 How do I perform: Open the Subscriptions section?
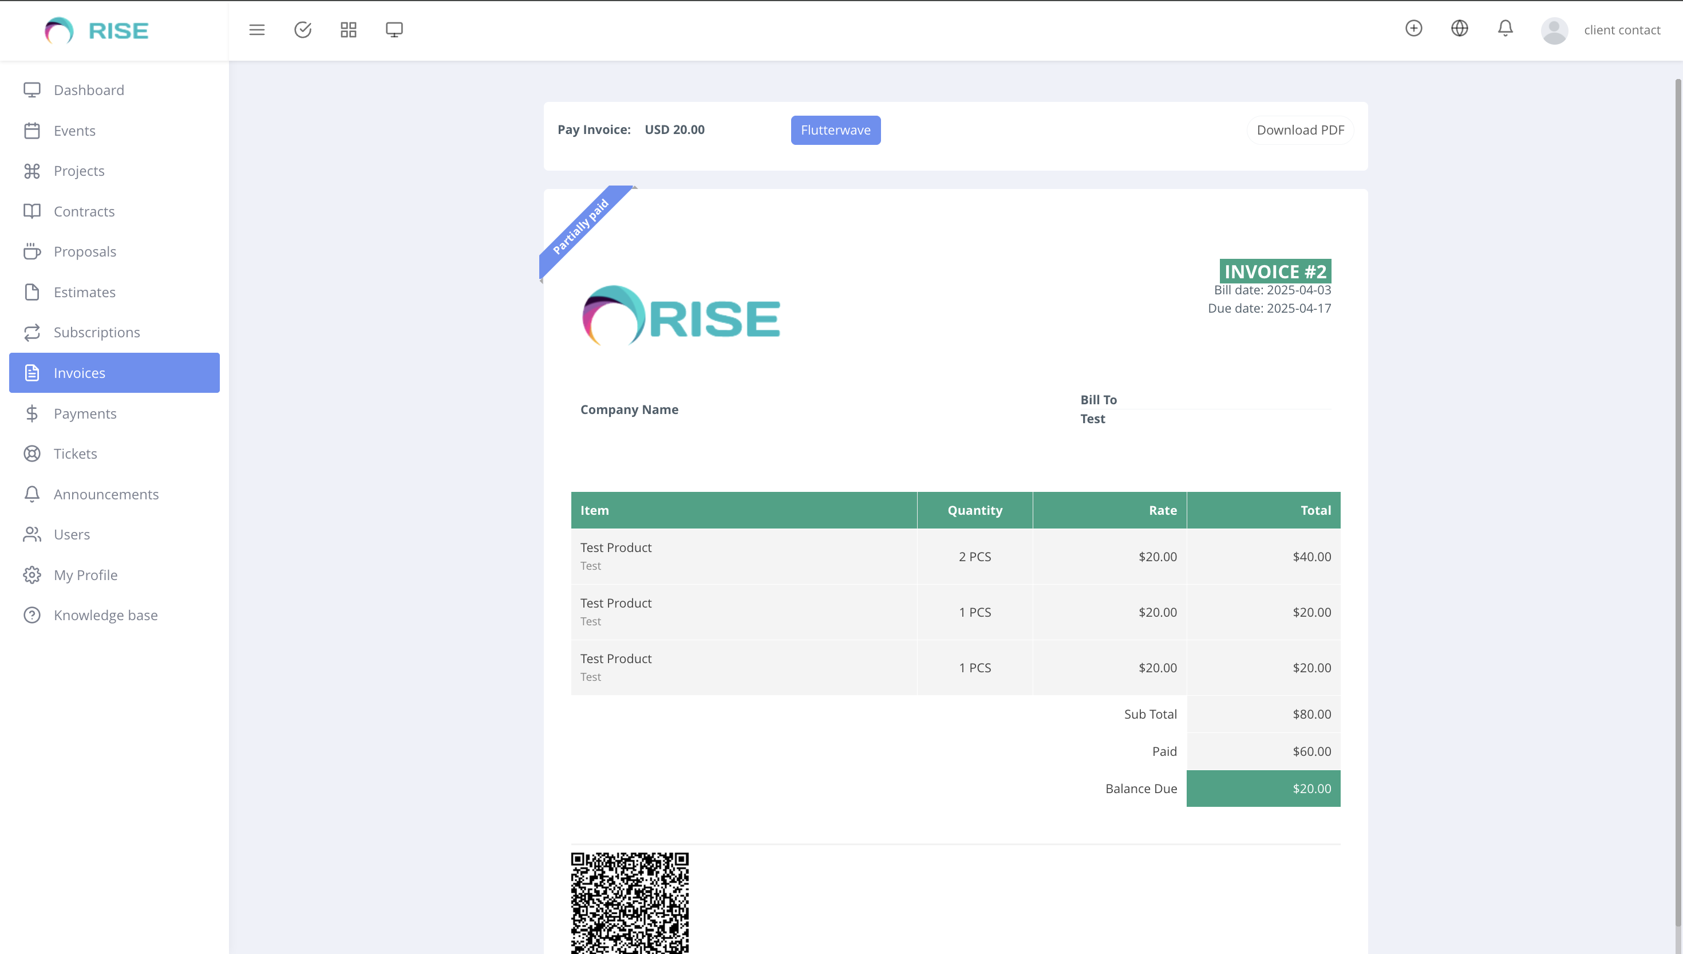96,332
